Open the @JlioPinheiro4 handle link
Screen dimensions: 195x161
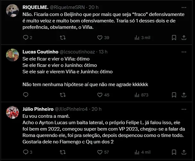click(x=73, y=109)
